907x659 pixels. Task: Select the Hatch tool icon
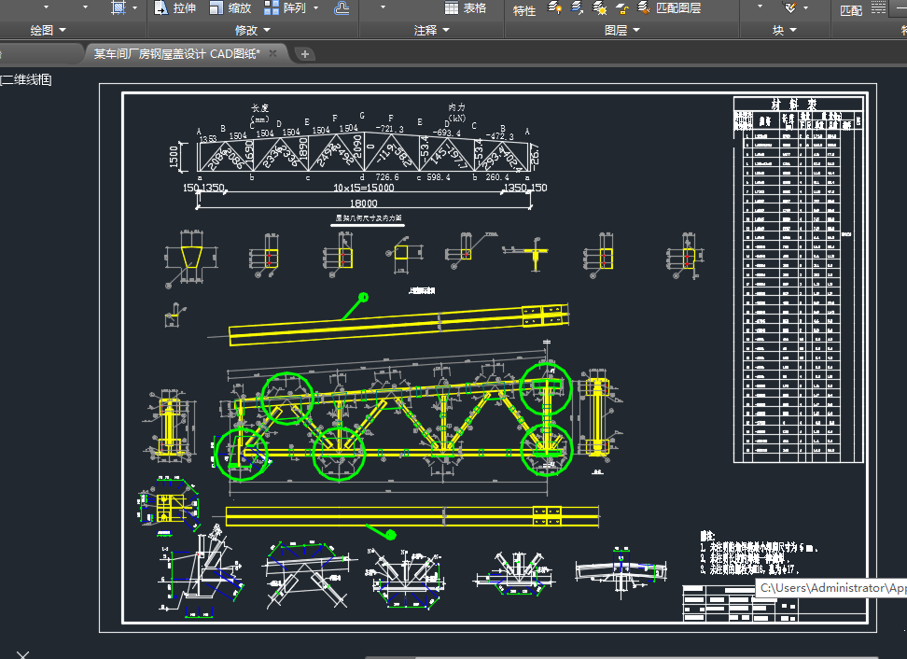pyautogui.click(x=118, y=7)
